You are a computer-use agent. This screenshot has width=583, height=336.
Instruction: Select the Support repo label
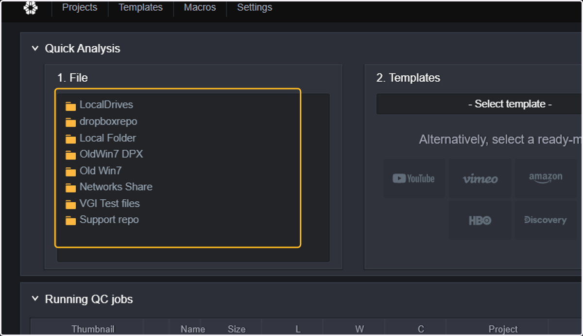[x=109, y=220]
